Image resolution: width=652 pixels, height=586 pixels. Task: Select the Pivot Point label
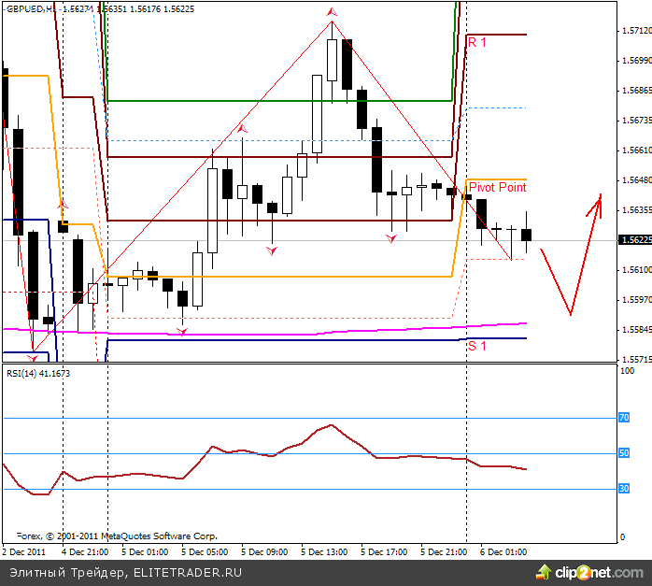497,188
